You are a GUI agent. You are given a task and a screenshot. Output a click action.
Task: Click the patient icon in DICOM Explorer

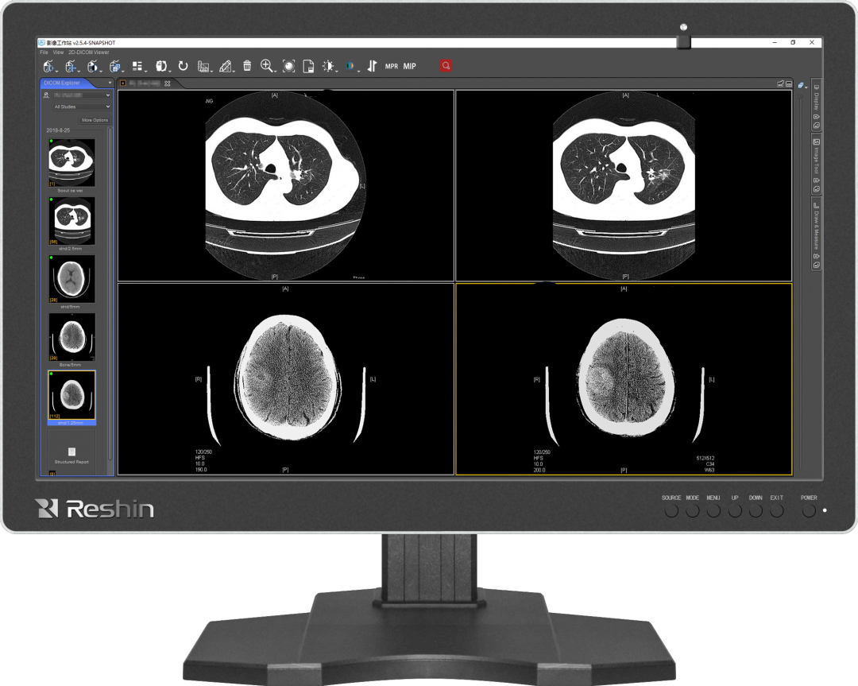(x=46, y=95)
